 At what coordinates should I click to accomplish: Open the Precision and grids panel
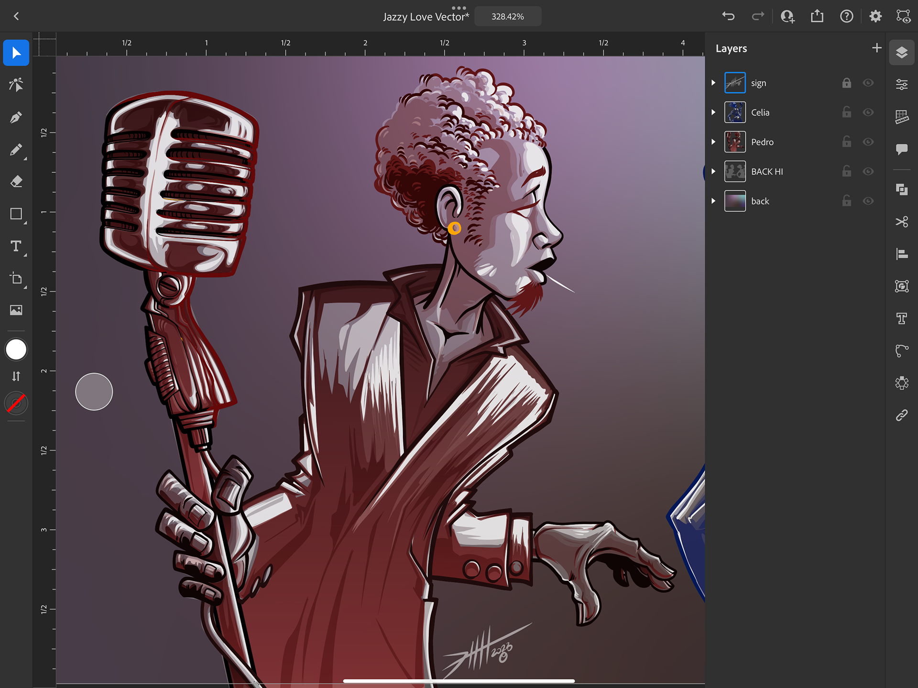coord(902,117)
